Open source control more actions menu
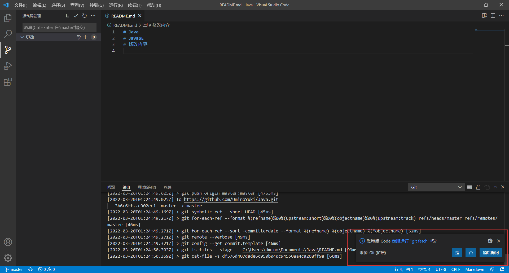This screenshot has height=273, width=509. (93, 16)
